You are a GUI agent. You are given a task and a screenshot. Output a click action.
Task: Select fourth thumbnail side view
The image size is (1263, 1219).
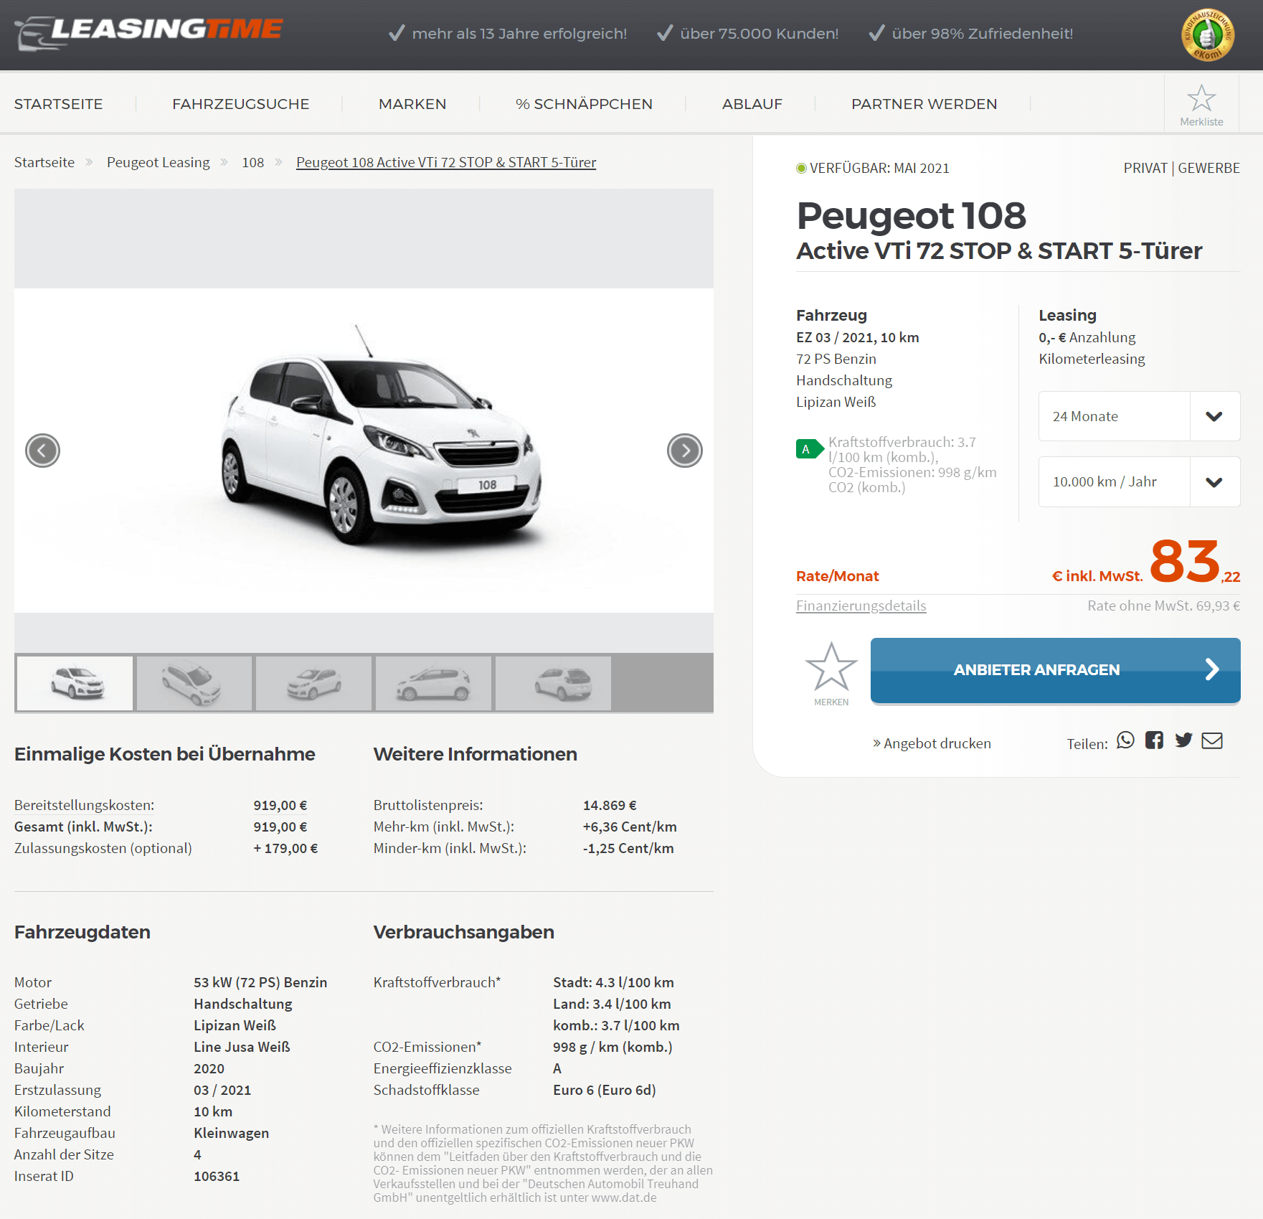coord(433,683)
